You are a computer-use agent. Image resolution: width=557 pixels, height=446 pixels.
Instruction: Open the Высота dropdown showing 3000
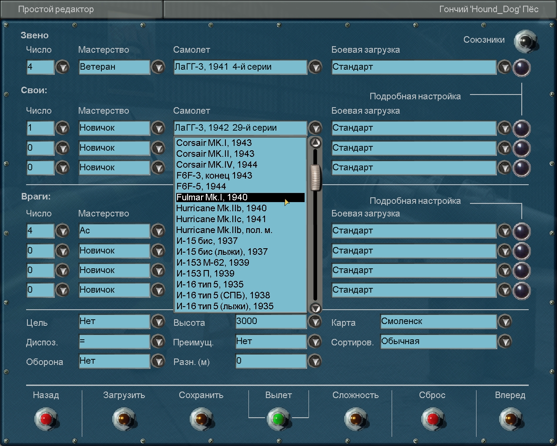(315, 322)
